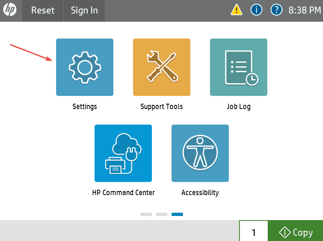Screen dimensions: 323x241
Task: Tap the information (i) icon
Action: 257,10
